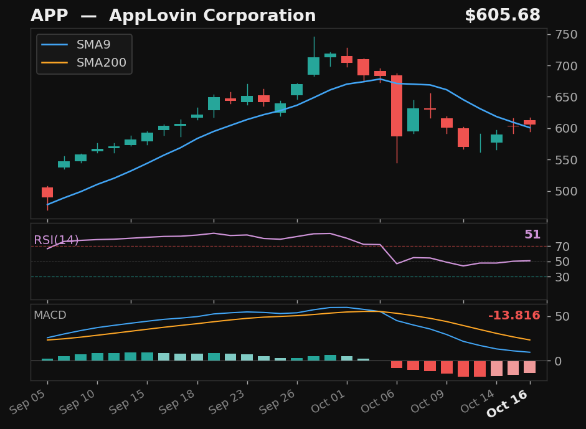The width and height of the screenshot is (586, 429).
Task: Click the 650 price axis label
Action: pos(566,97)
